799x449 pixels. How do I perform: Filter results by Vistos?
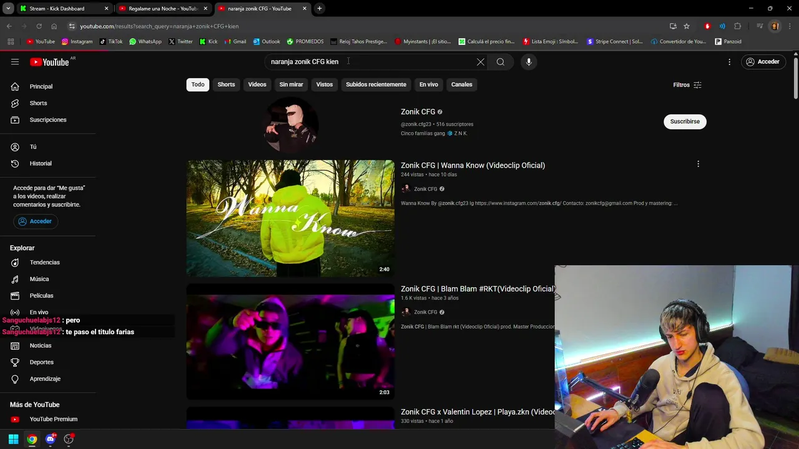point(325,85)
